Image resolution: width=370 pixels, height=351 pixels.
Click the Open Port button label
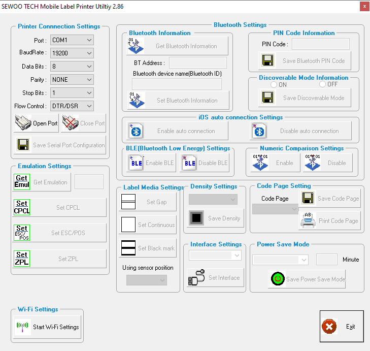click(x=45, y=123)
